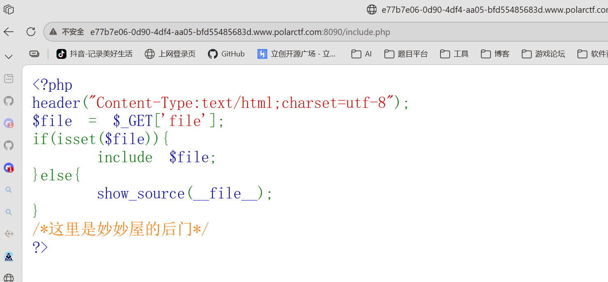608x282 pixels.
Task: Switch to the round mandala-icon vertical tab
Action: [9, 234]
